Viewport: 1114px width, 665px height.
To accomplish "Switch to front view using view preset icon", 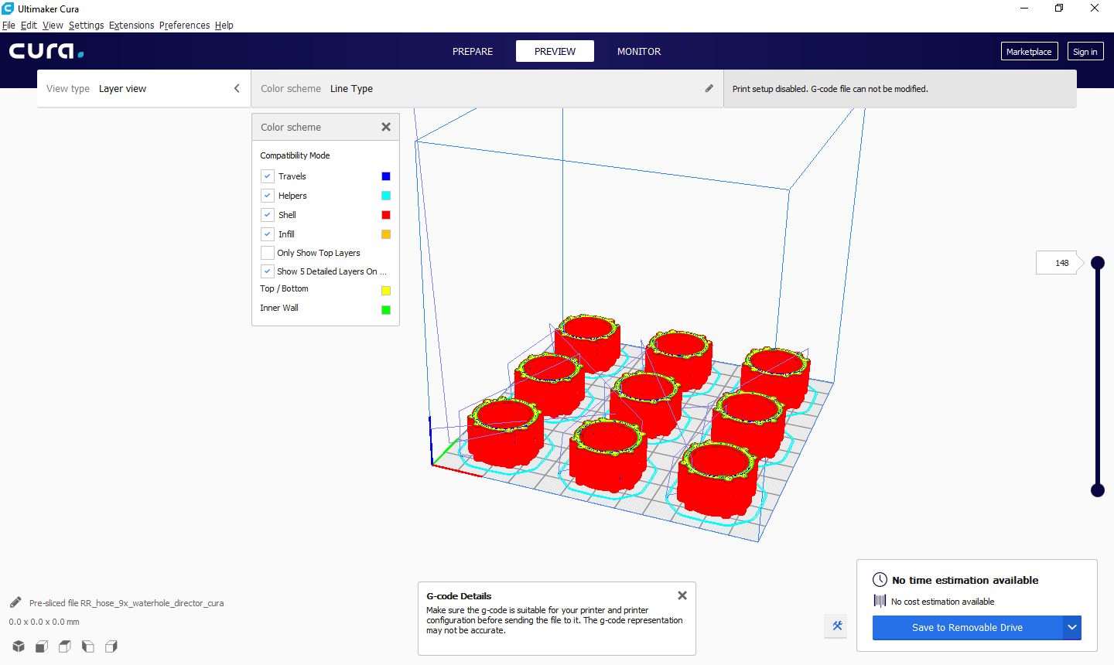I will pos(41,646).
